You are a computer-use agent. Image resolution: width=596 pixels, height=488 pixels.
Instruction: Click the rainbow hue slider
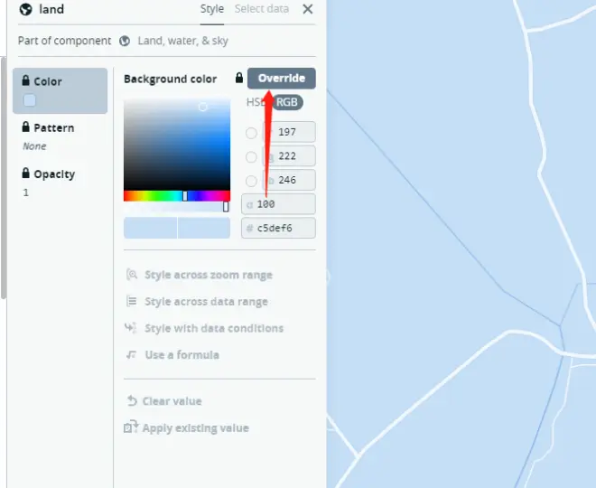pyautogui.click(x=177, y=196)
